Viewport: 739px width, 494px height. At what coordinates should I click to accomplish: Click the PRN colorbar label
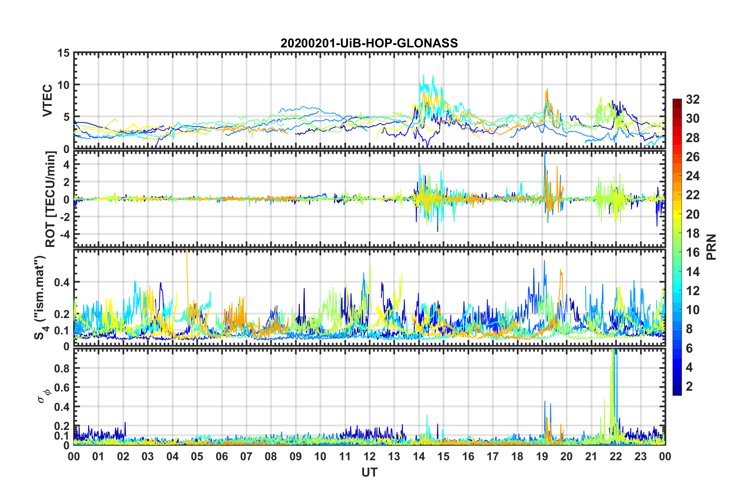click(712, 247)
